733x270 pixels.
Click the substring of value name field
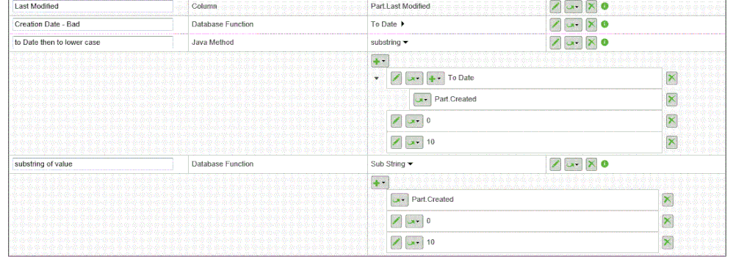pos(93,164)
